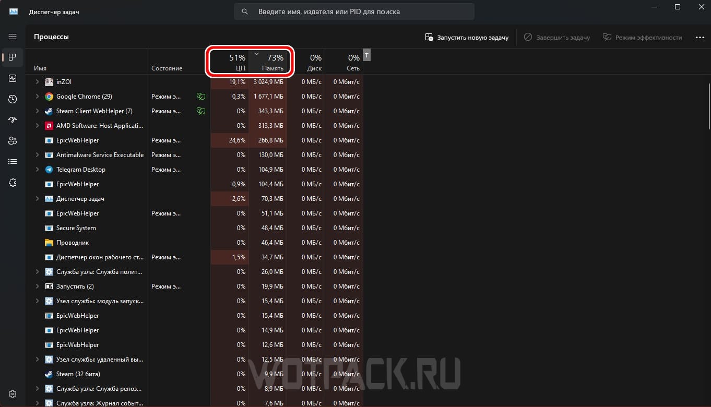Viewport: 711px width, 407px height.
Task: Select the Processes sidebar icon
Action: (x=13, y=57)
